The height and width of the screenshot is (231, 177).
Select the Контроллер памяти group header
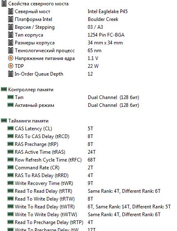pos(27,90)
